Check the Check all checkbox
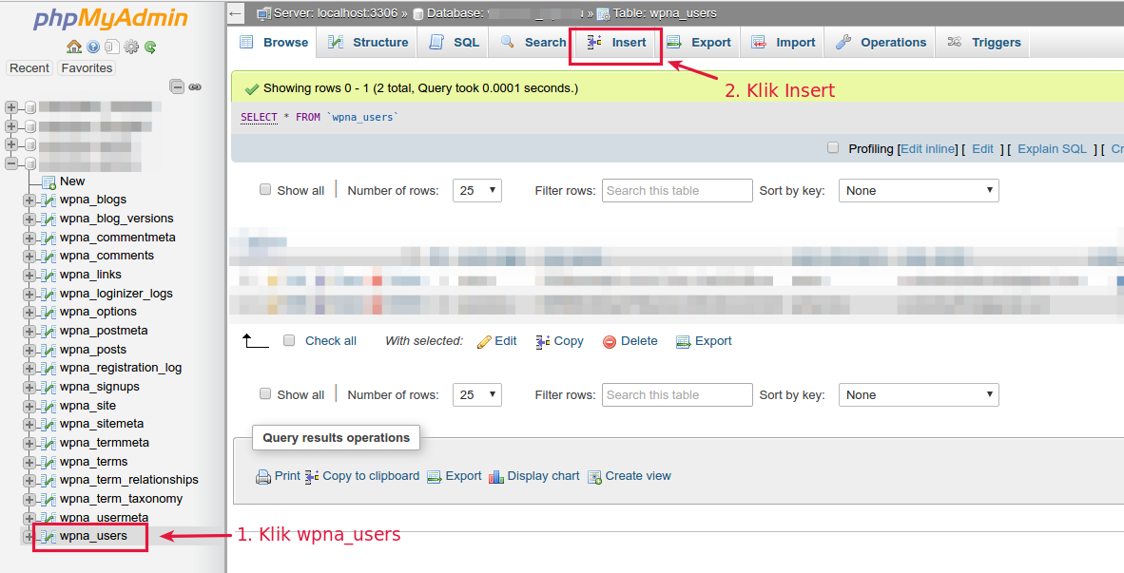This screenshot has width=1124, height=573. pos(289,341)
